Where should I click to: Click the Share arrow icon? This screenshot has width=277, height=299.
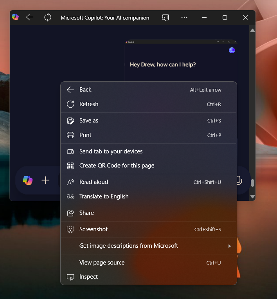click(x=70, y=213)
